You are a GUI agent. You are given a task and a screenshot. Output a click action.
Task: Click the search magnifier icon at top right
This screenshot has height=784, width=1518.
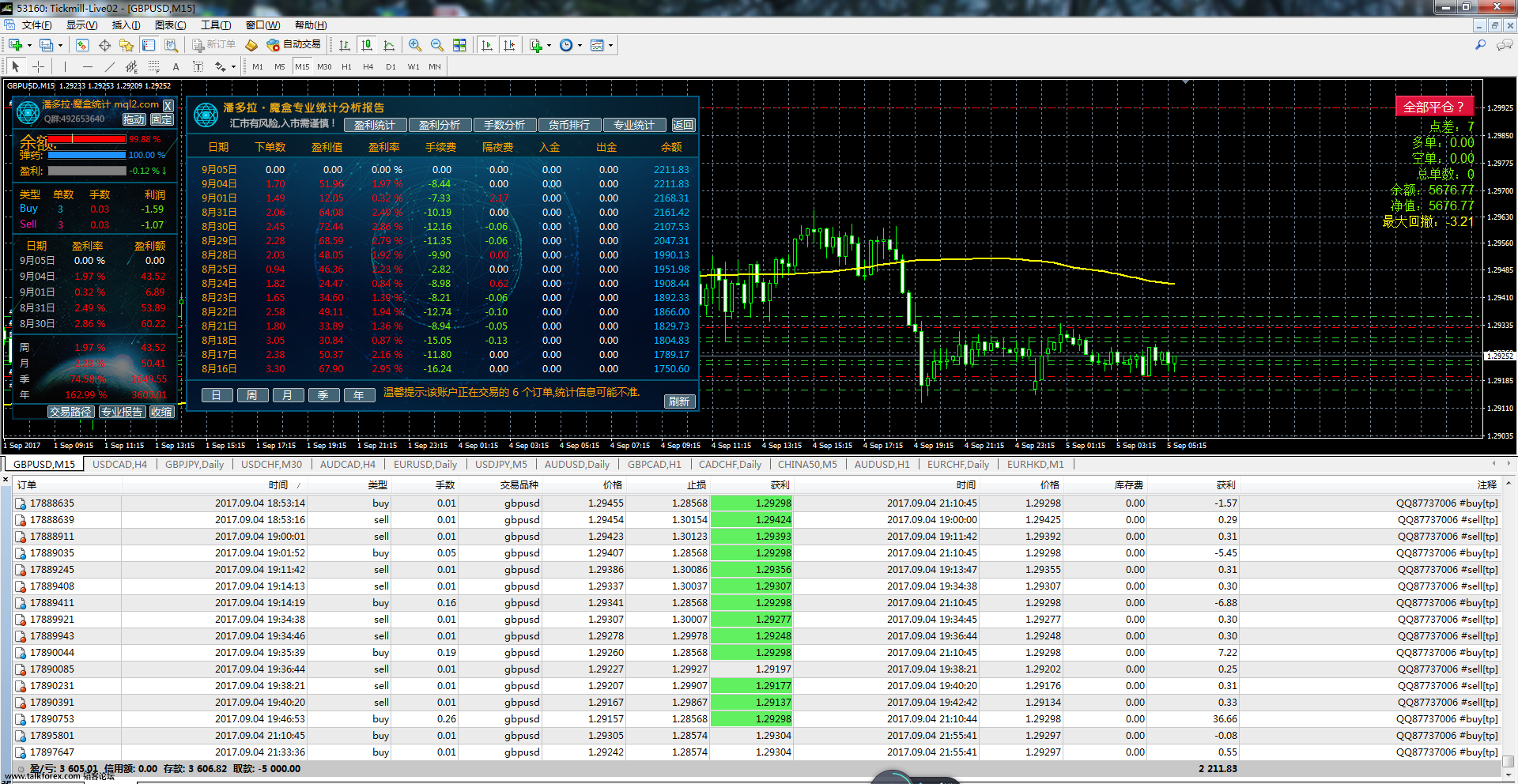[x=1480, y=45]
